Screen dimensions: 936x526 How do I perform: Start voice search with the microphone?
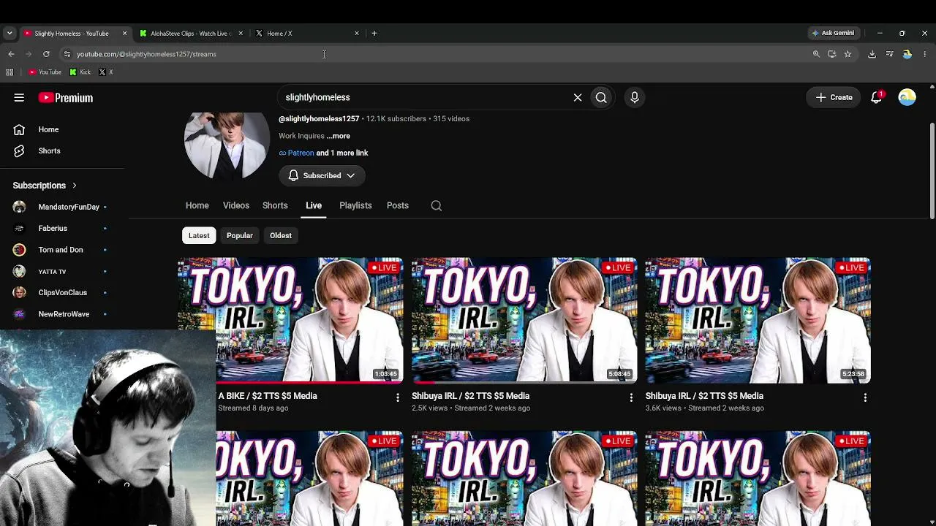pos(635,97)
